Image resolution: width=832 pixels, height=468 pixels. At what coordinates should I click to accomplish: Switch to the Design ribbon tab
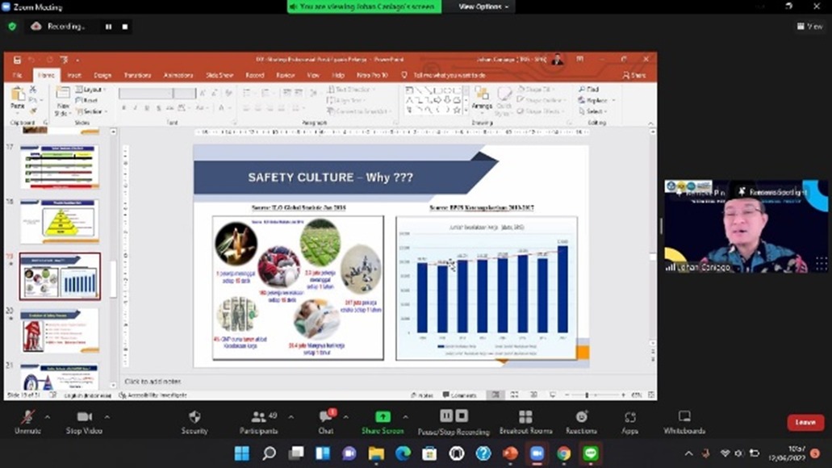click(102, 75)
